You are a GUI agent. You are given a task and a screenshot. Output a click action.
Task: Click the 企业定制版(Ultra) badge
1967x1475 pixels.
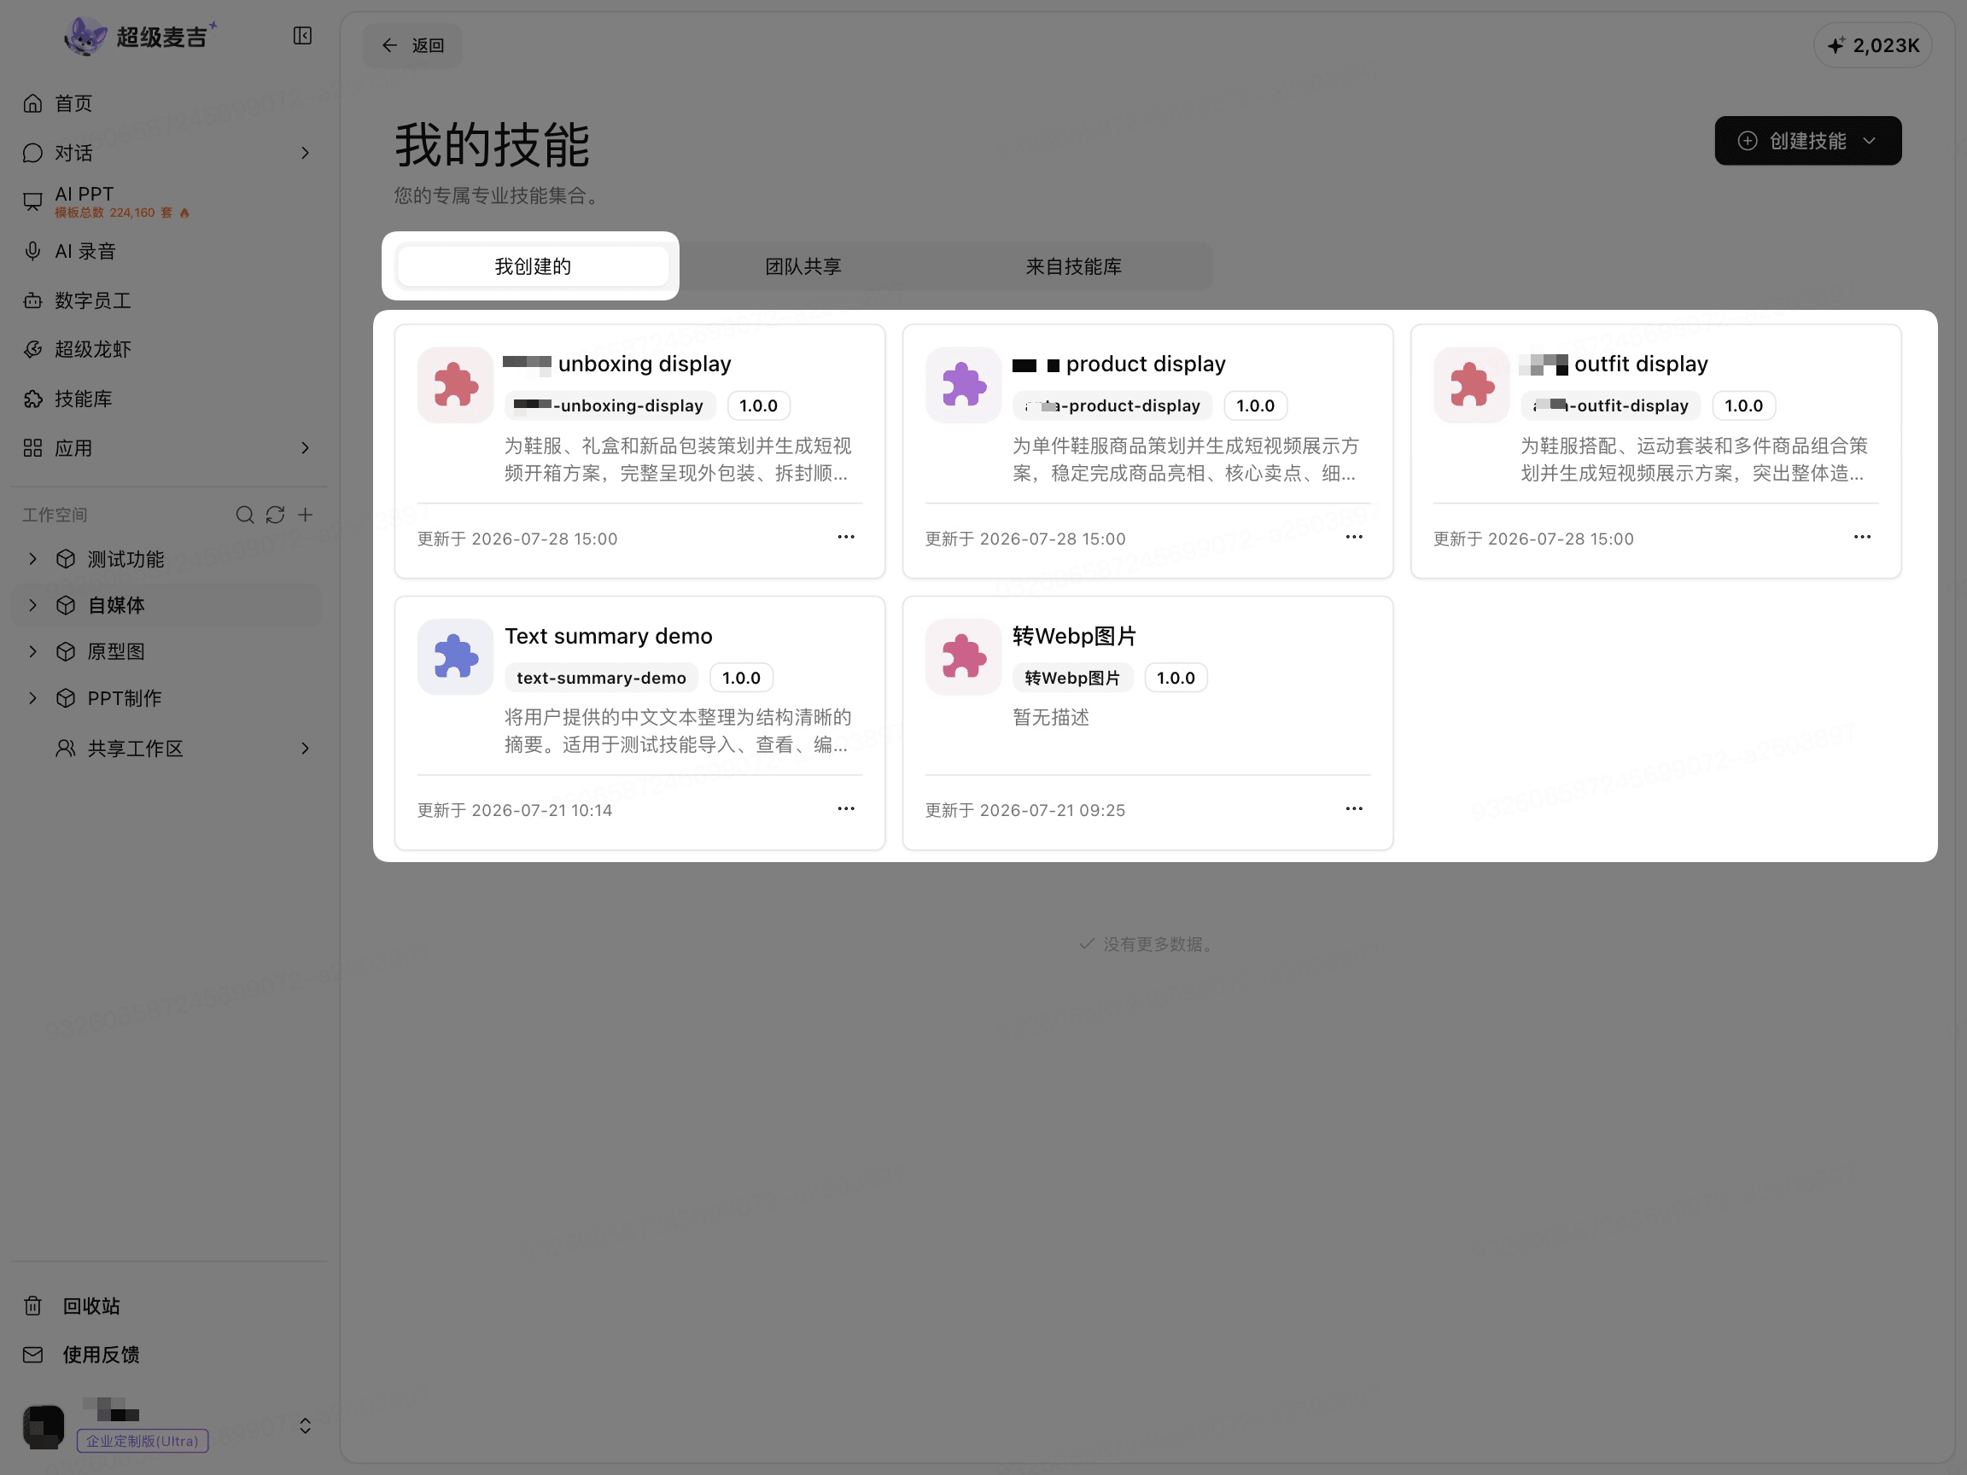coord(143,1440)
